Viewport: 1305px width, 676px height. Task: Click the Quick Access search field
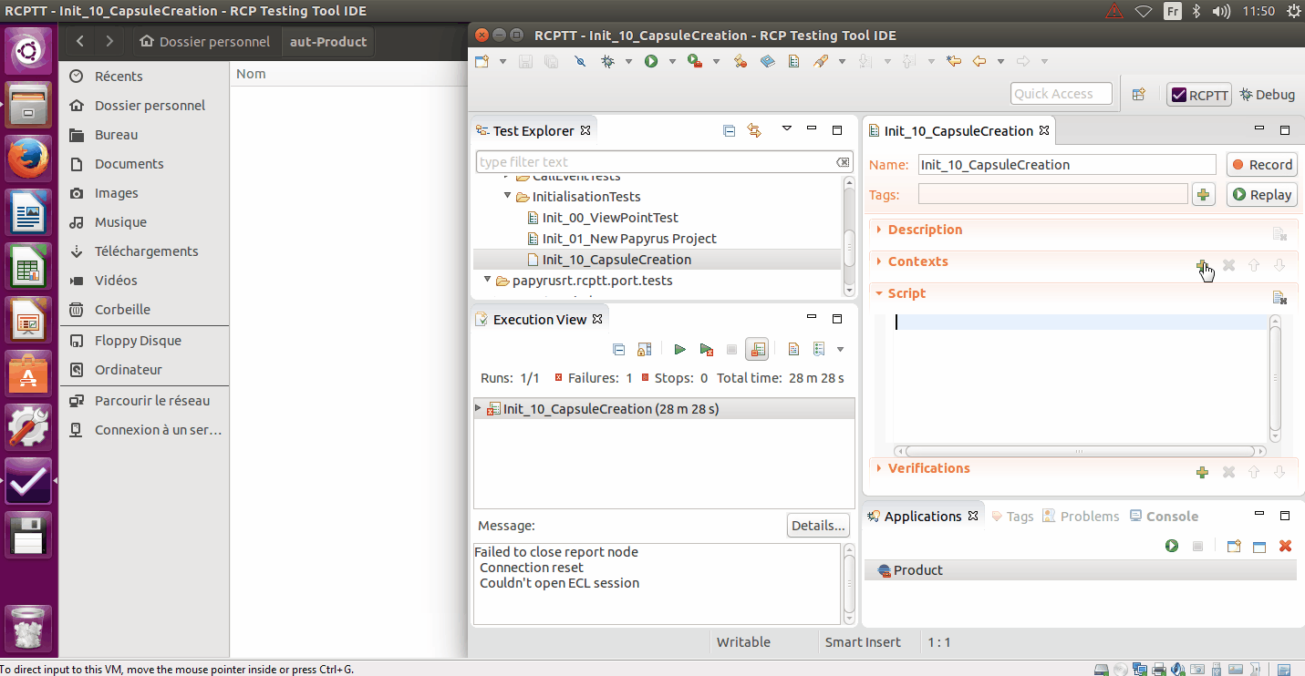(1062, 94)
